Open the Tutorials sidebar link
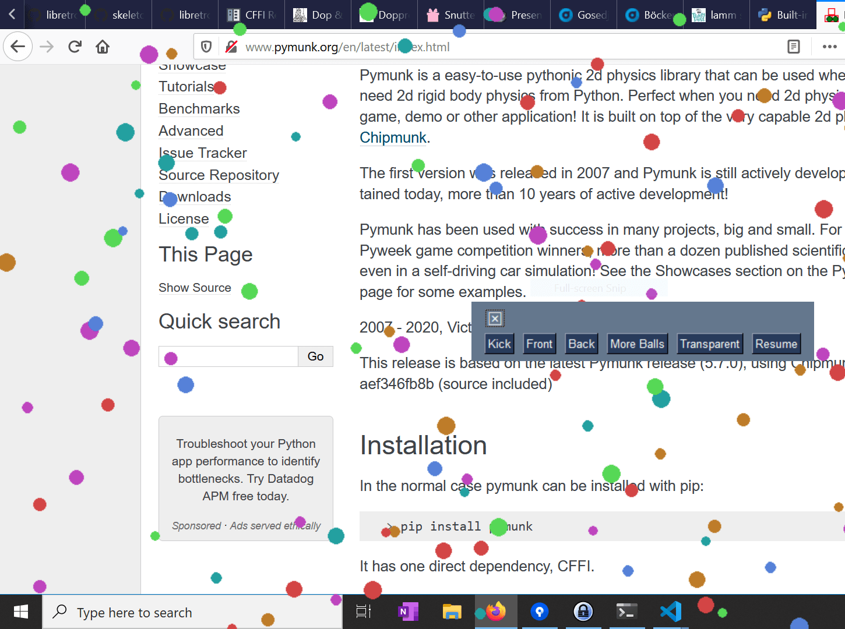The width and height of the screenshot is (845, 629). click(x=186, y=87)
